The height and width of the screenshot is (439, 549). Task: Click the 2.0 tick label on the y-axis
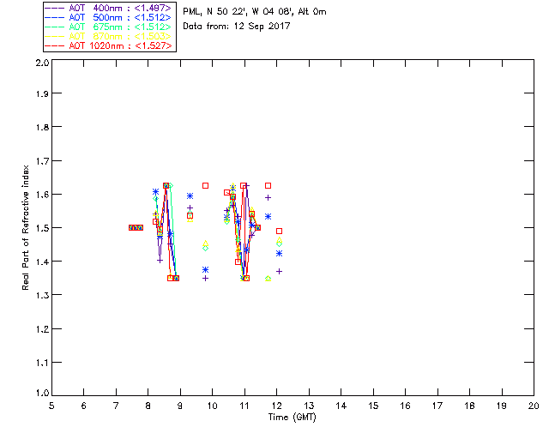point(42,63)
